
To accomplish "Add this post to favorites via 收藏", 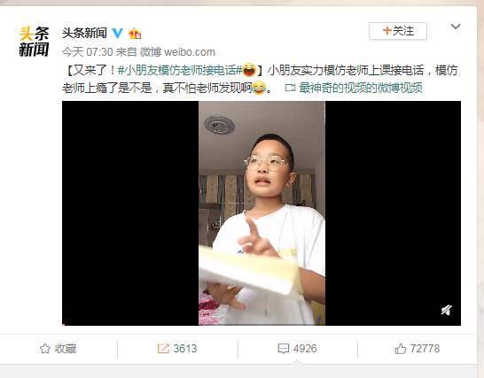I will 58,349.
